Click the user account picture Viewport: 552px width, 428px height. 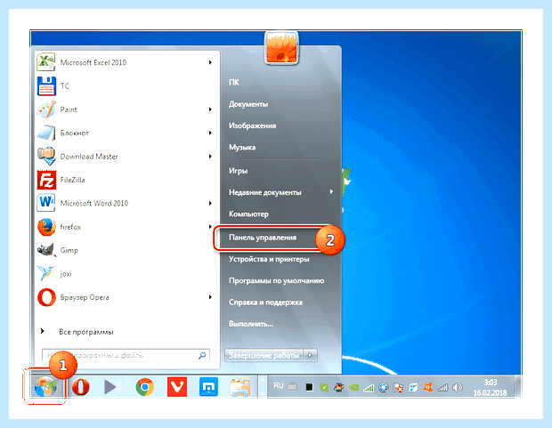[x=281, y=48]
